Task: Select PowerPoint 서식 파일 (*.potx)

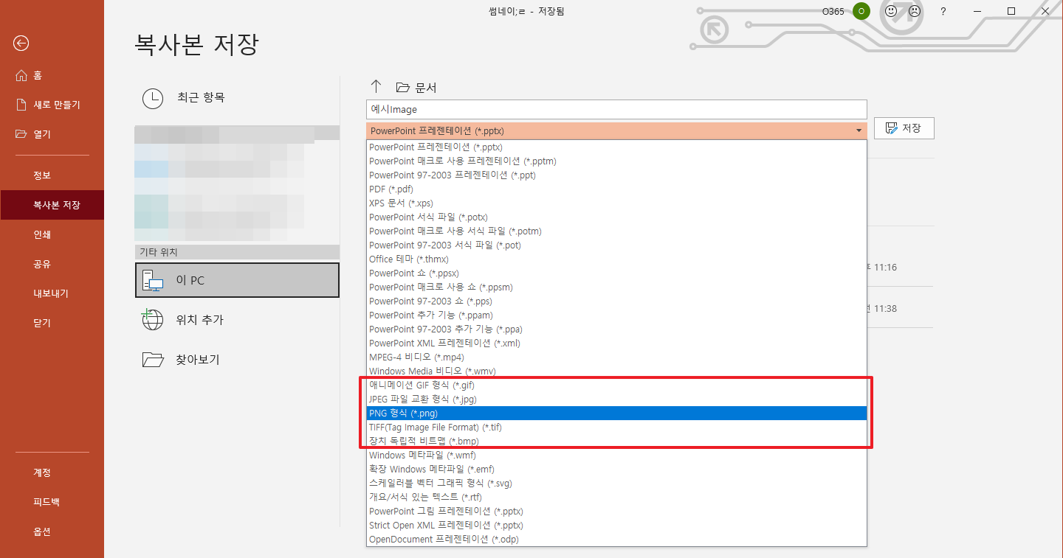Action: 616,217
